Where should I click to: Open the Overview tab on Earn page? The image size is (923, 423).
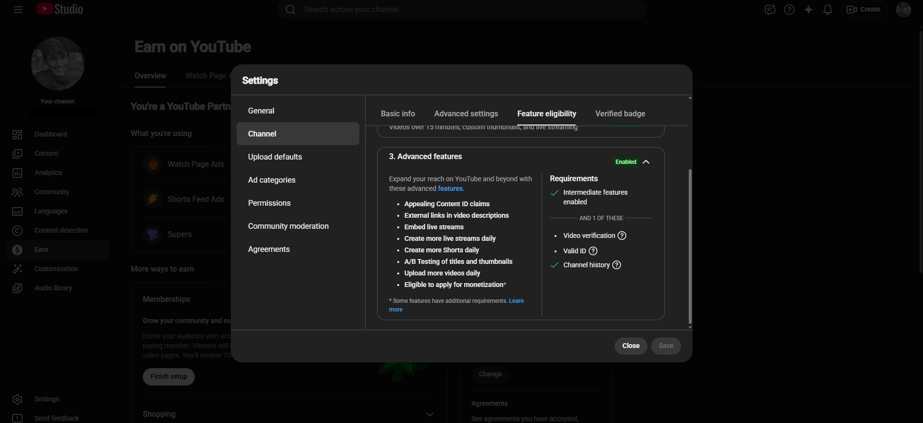coord(151,76)
